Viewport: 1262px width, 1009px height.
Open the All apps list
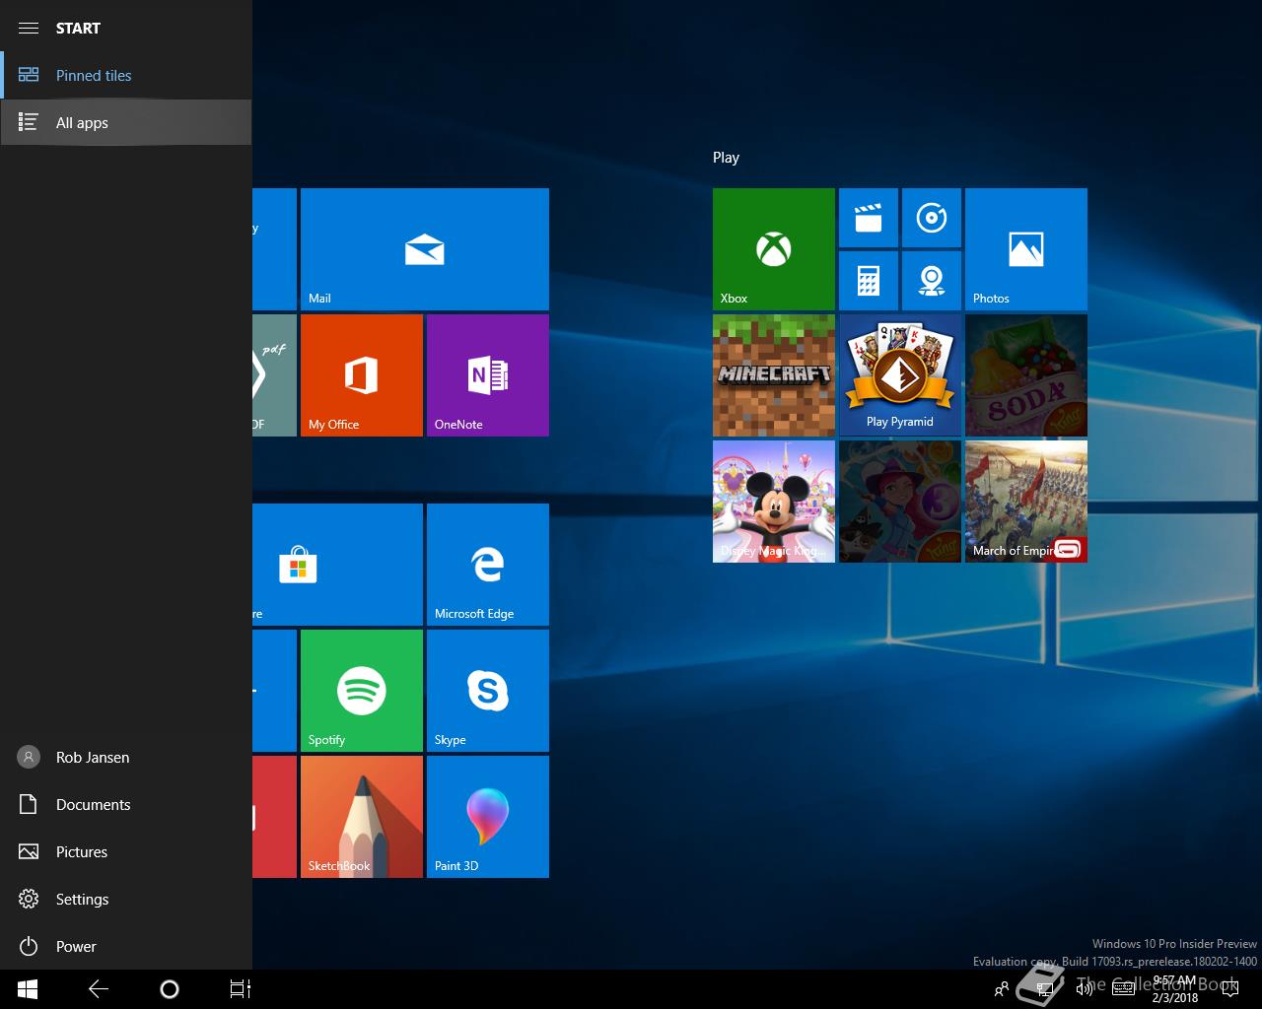point(126,122)
